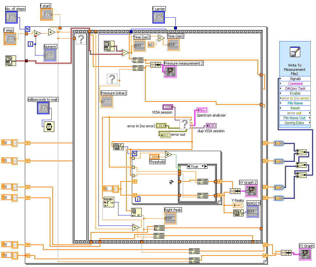Select the inner For Loop N terminal

click(x=134, y=154)
